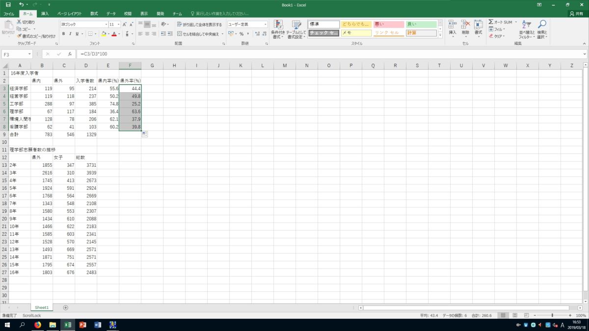
Task: Click the Format Painter (書式のコピー/貼り付け) button
Action: tap(36, 36)
